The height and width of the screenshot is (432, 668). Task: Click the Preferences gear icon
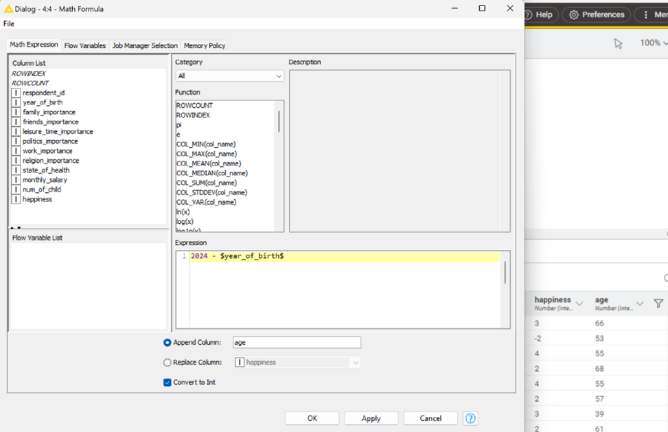point(574,14)
